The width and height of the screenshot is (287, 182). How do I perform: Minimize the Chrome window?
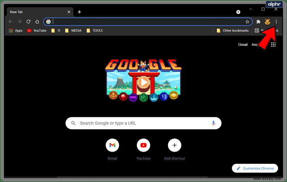[250, 9]
